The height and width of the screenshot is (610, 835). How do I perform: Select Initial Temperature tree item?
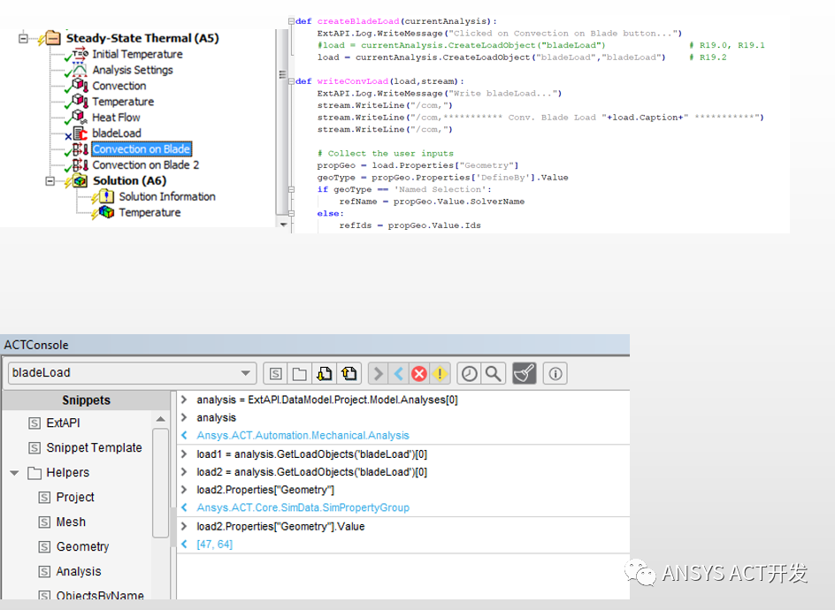tap(137, 54)
